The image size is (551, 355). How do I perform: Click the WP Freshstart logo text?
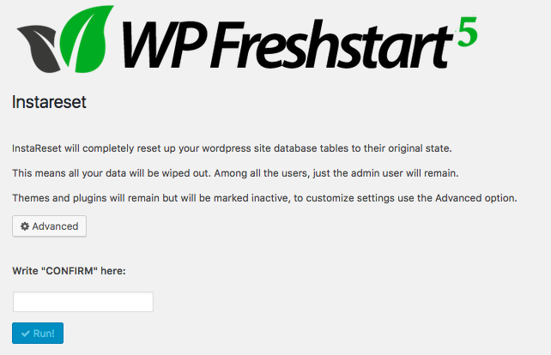coord(288,44)
